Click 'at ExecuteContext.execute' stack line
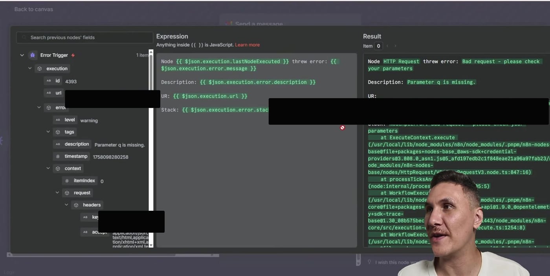550x276 pixels. 418,138
